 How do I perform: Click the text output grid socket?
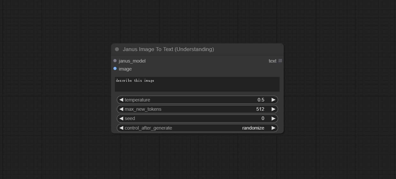tap(280, 61)
